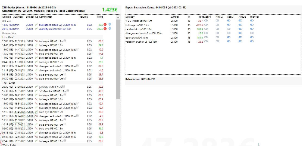Enable HighVol toggle for divergence-cloud-v2 strategy
Image resolution: width=303 pixels, height=146 pixels.
pyautogui.click(x=252, y=33)
